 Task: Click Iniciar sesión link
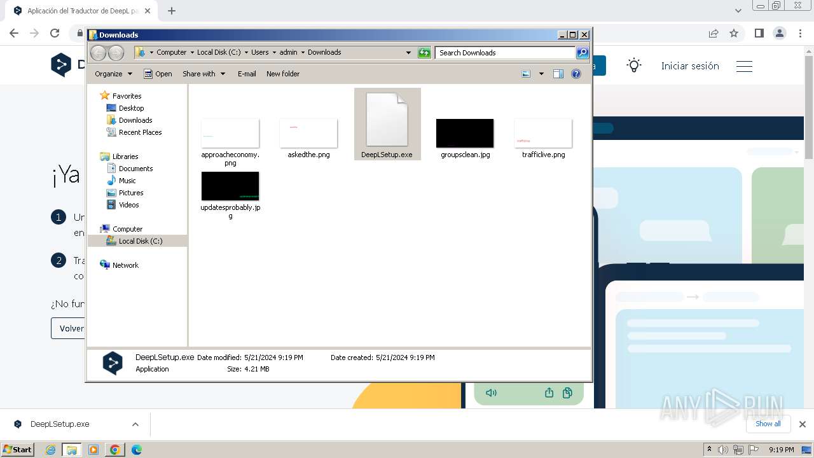point(690,66)
